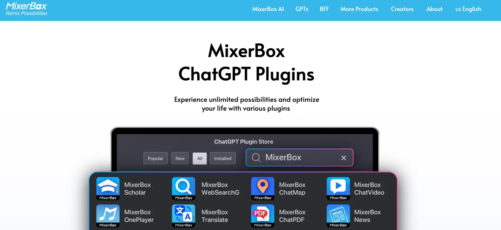Click the MixerBox Scholar label text
Screen dimensions: 501x230
coord(137,189)
